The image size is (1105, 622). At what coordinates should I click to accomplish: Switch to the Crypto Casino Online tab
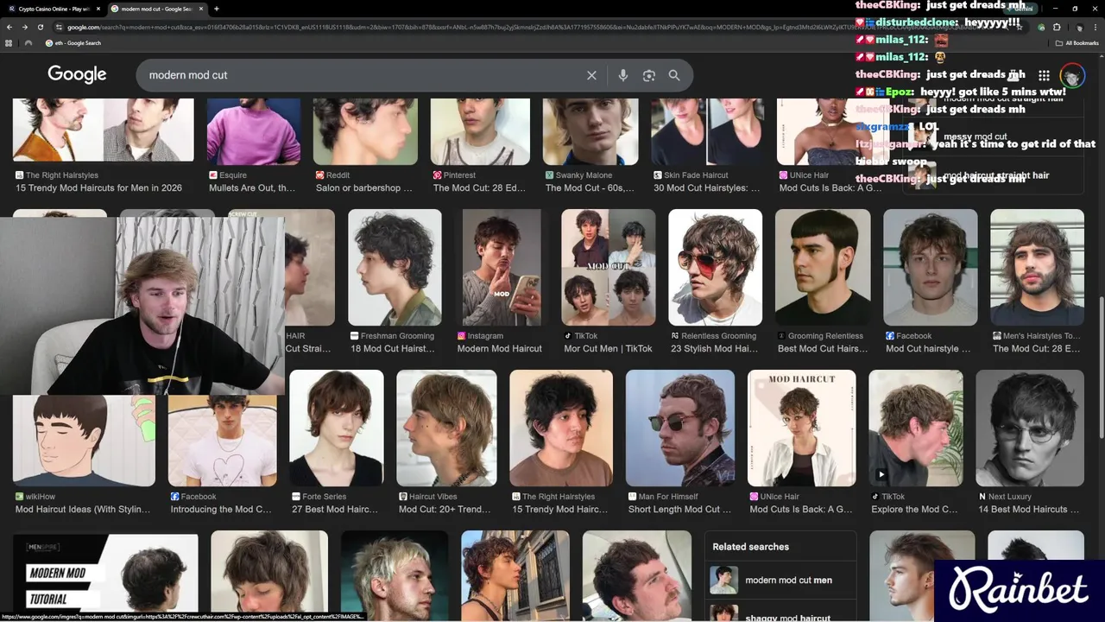(53, 9)
